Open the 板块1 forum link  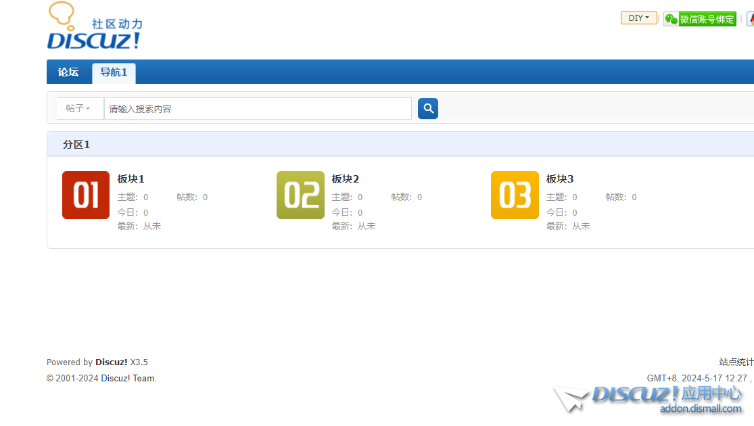[131, 179]
